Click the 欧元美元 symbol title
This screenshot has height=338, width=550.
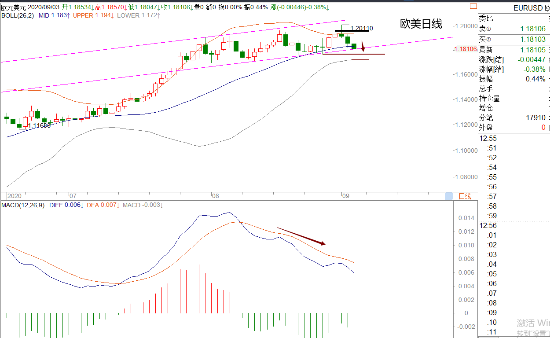14,7
